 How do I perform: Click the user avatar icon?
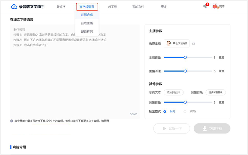[x=215, y=6]
